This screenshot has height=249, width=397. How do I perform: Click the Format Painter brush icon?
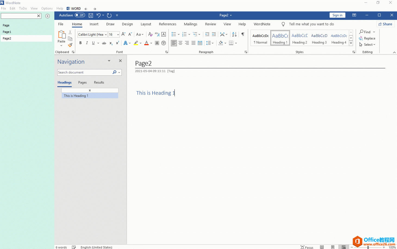click(x=70, y=45)
